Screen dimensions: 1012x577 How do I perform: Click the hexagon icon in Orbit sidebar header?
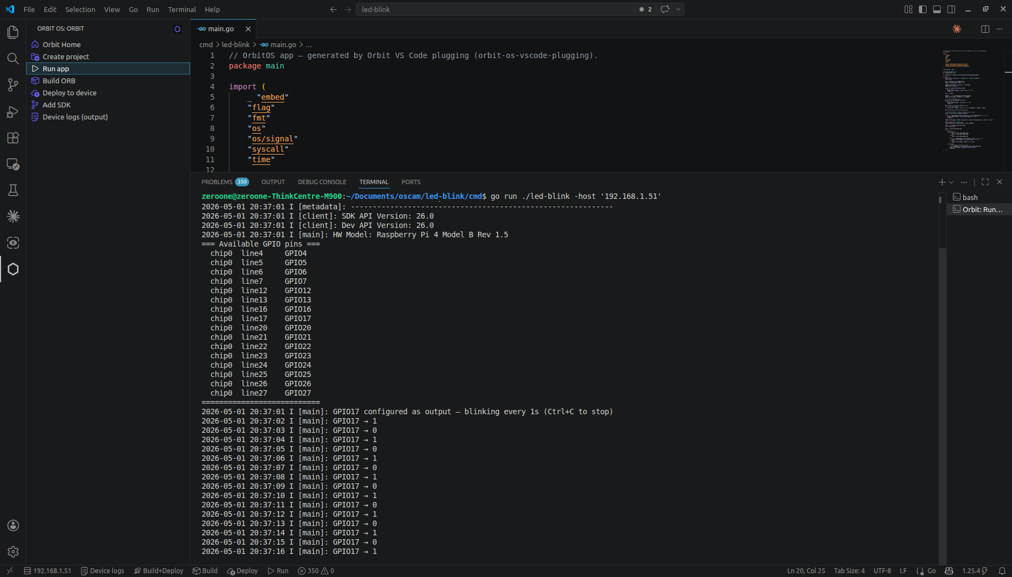pyautogui.click(x=177, y=29)
